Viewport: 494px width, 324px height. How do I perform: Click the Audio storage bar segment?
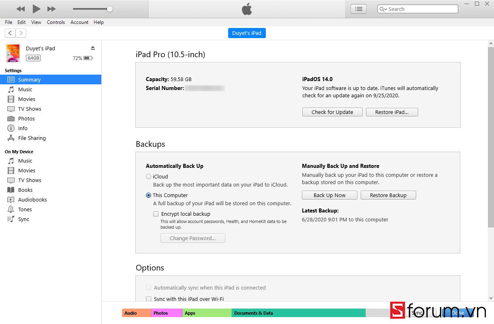pyautogui.click(x=137, y=313)
